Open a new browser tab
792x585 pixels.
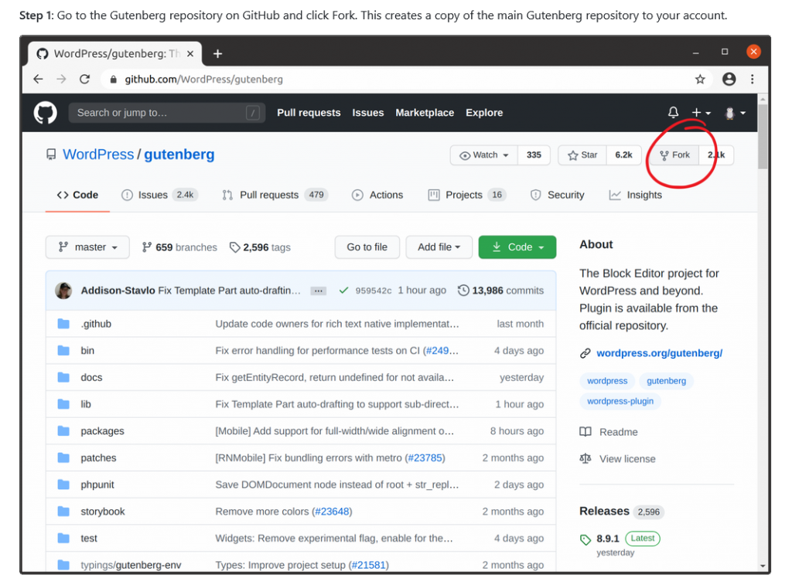tap(217, 53)
